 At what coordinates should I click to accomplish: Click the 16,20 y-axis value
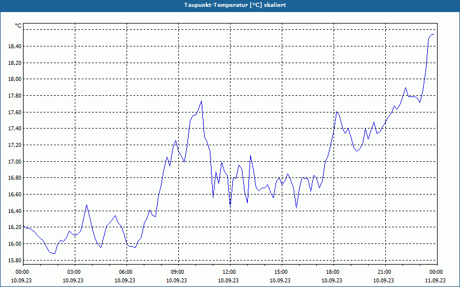pyautogui.click(x=16, y=227)
